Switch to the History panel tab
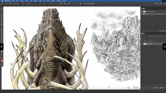Viewport: 166px width, 93px height. (143, 9)
